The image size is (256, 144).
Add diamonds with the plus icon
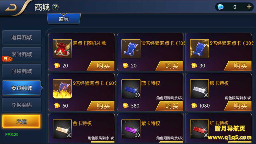[249, 7]
